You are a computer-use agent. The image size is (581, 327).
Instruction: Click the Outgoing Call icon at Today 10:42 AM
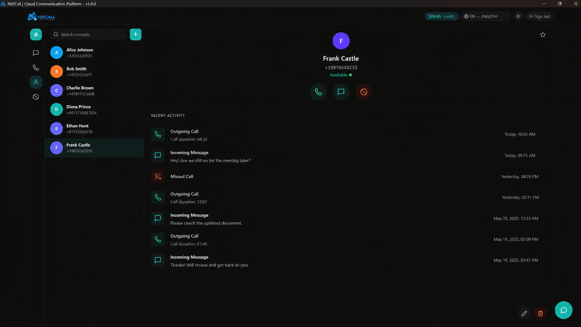pos(158,135)
